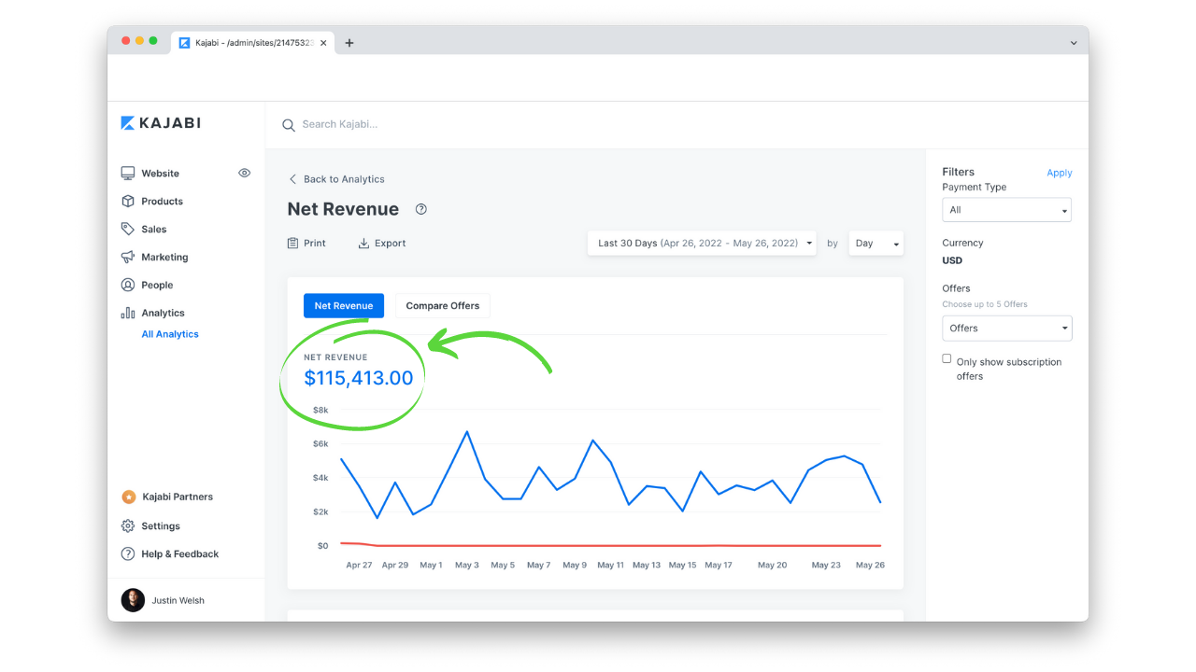Preview site with the eye icon
The width and height of the screenshot is (1196, 672).
244,173
